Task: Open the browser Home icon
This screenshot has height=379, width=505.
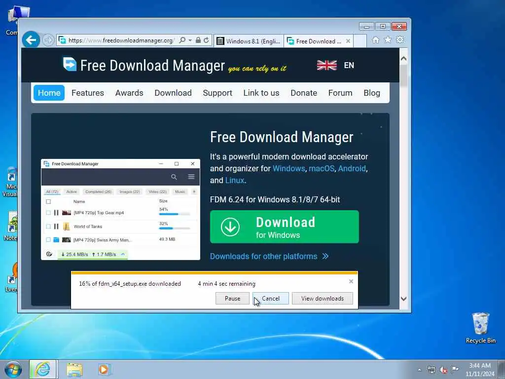Action: tap(375, 40)
